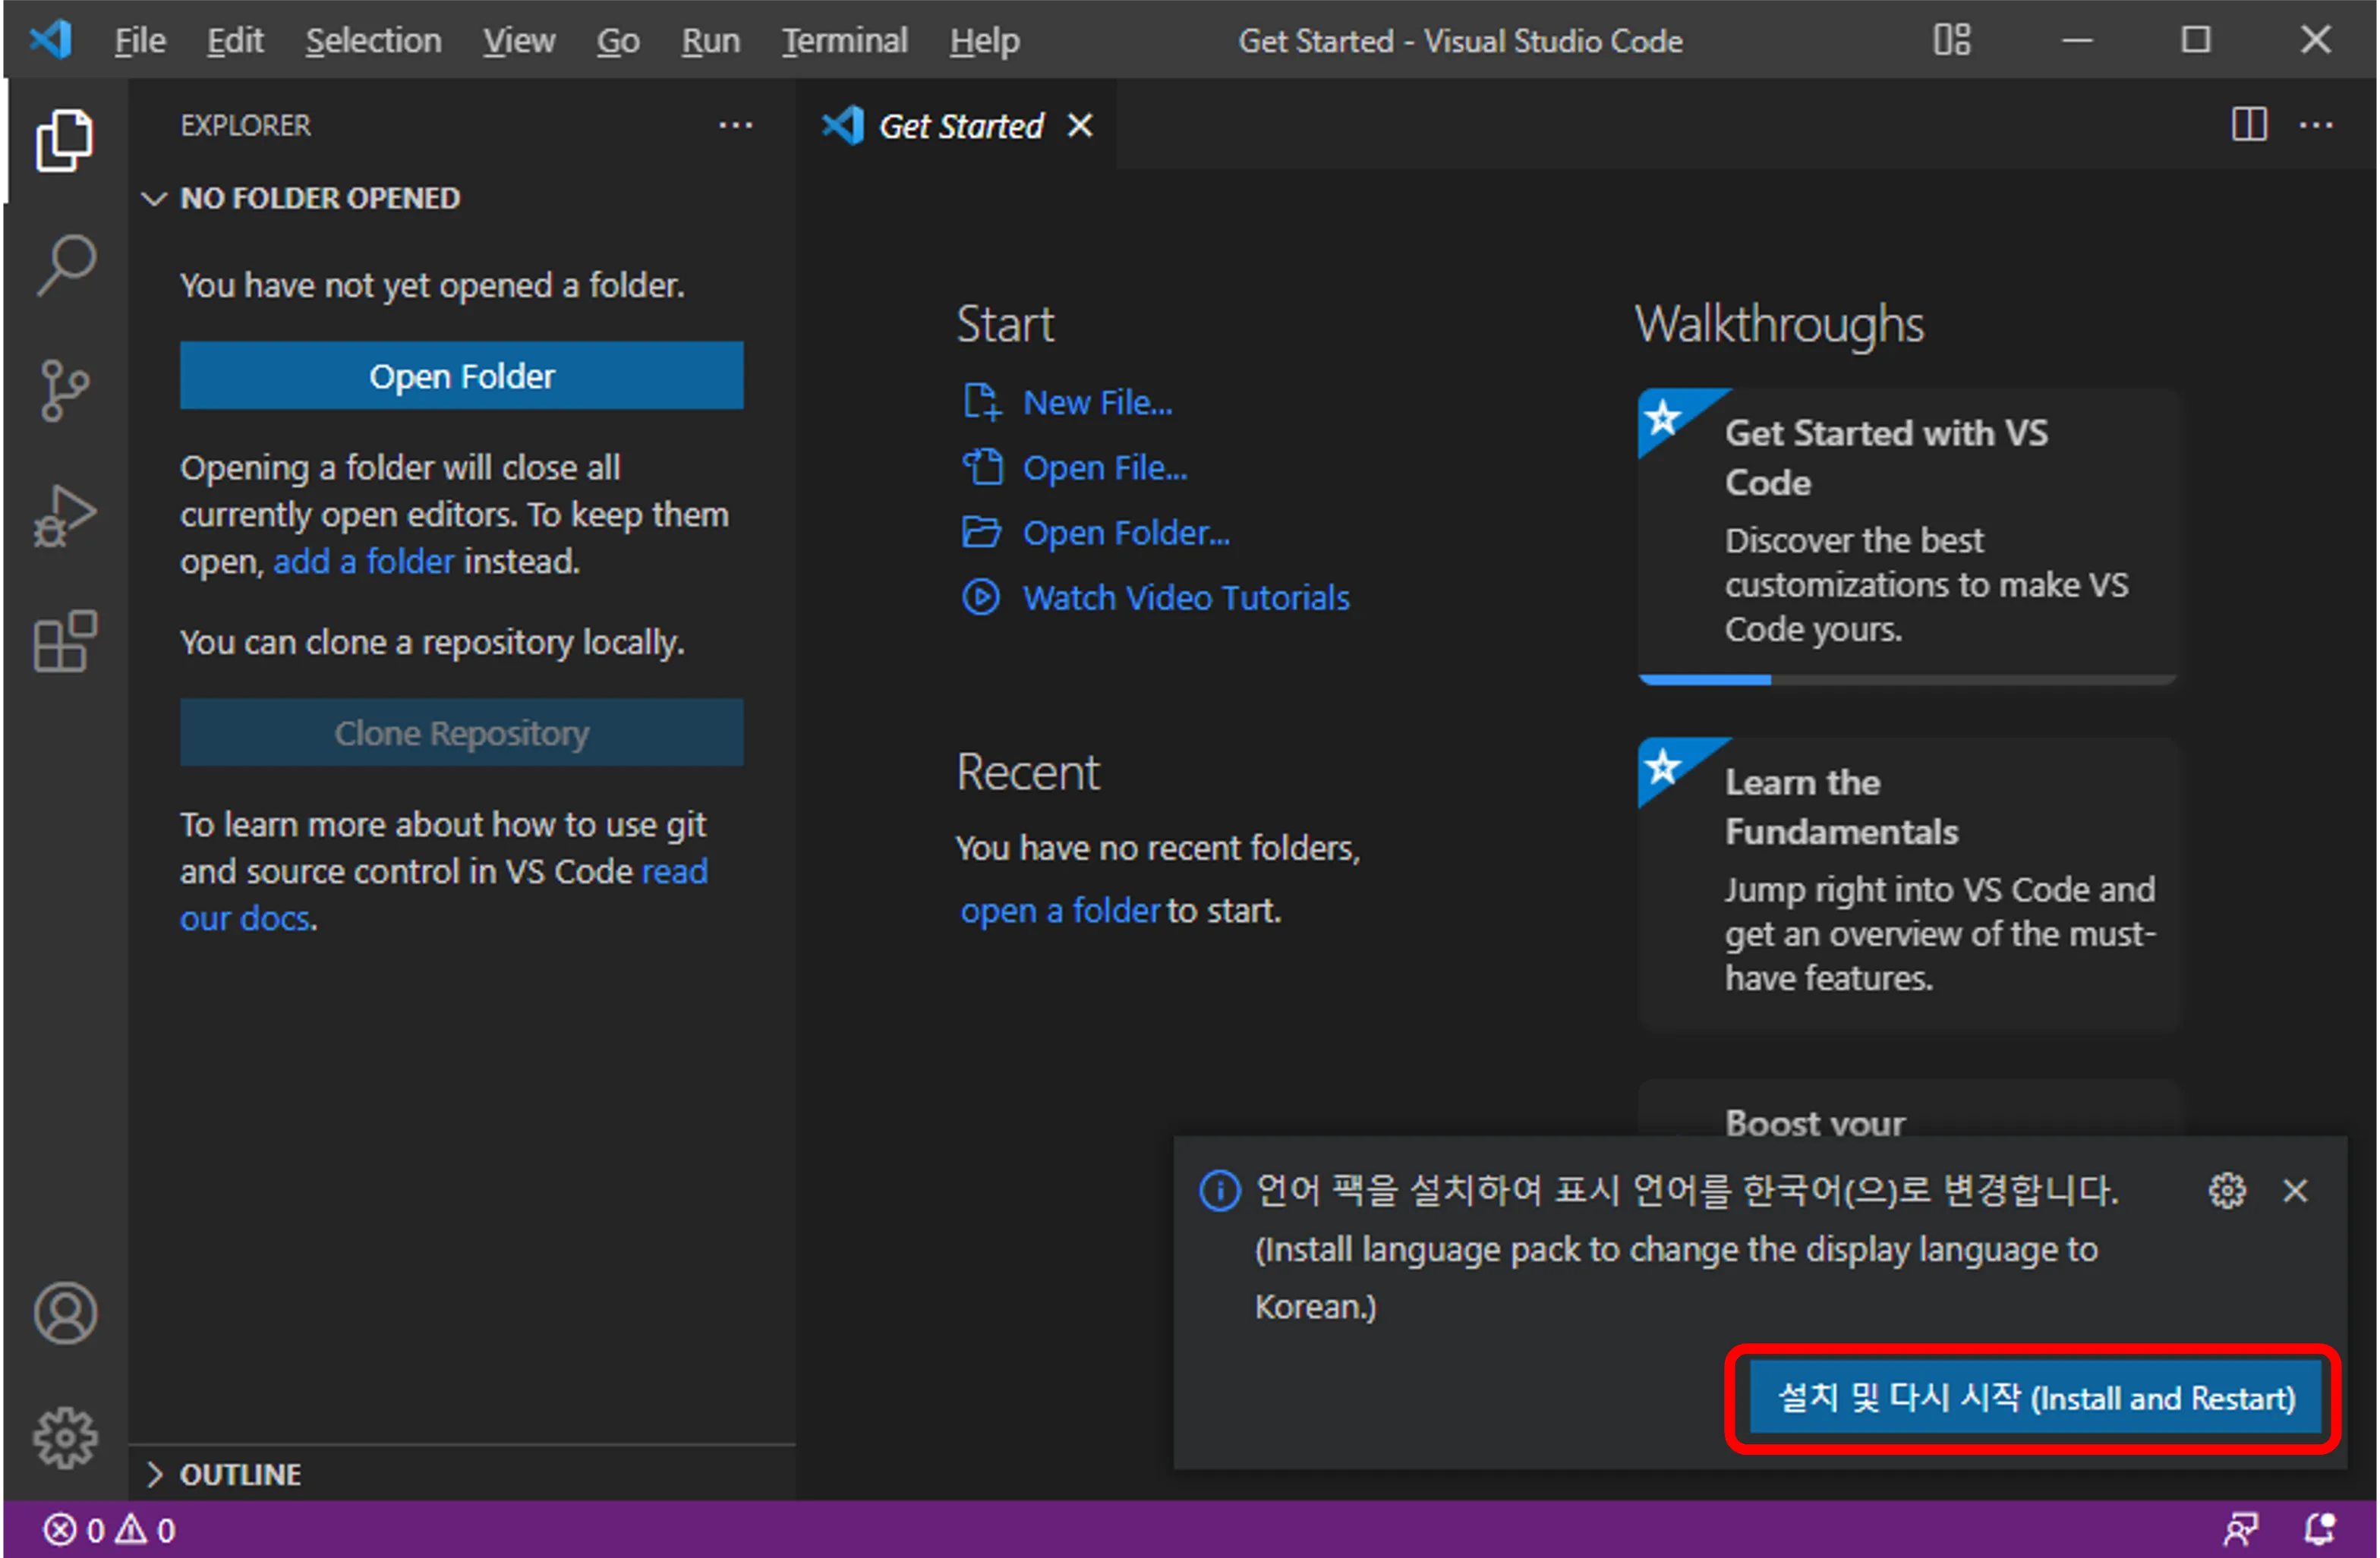The height and width of the screenshot is (1558, 2380).
Task: Open the Explorer more actions menu
Action: coord(736,124)
